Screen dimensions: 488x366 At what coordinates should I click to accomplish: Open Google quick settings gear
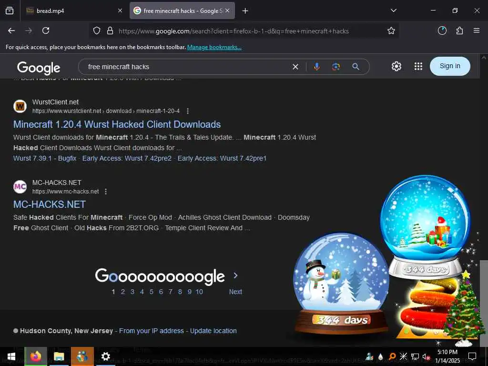(396, 66)
